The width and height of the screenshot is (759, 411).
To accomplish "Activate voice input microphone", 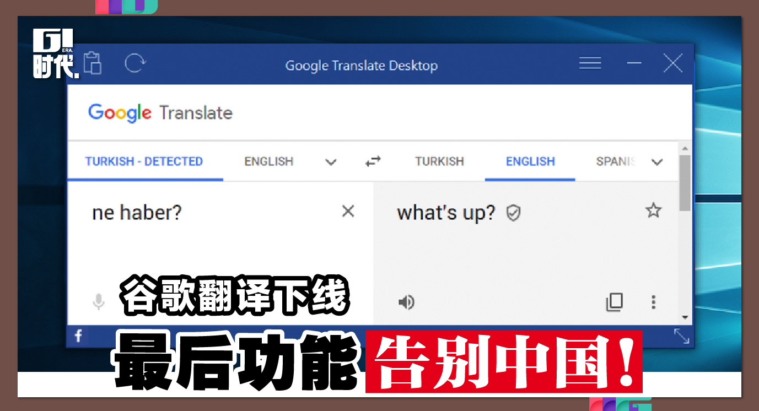I will pyautogui.click(x=99, y=302).
